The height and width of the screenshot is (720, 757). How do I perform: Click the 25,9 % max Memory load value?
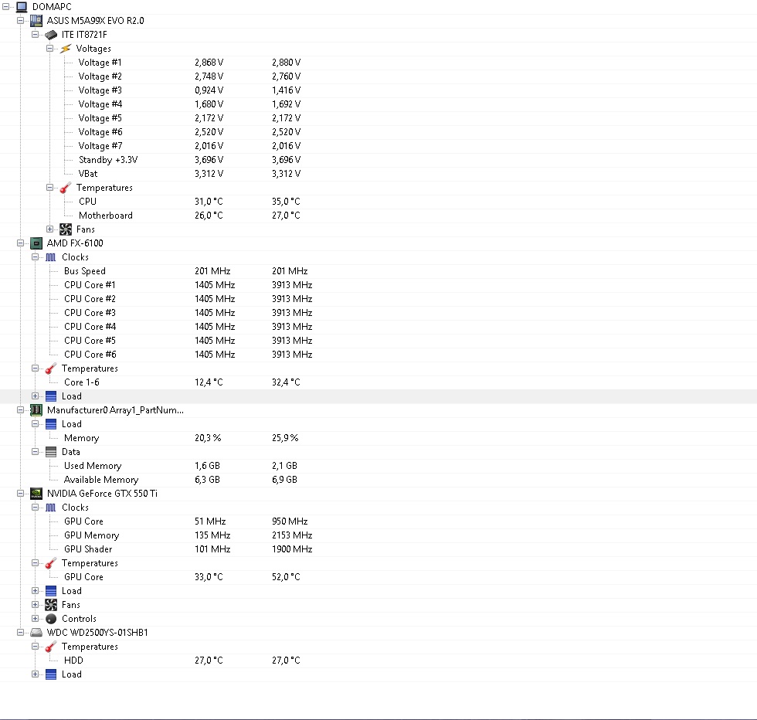[285, 439]
